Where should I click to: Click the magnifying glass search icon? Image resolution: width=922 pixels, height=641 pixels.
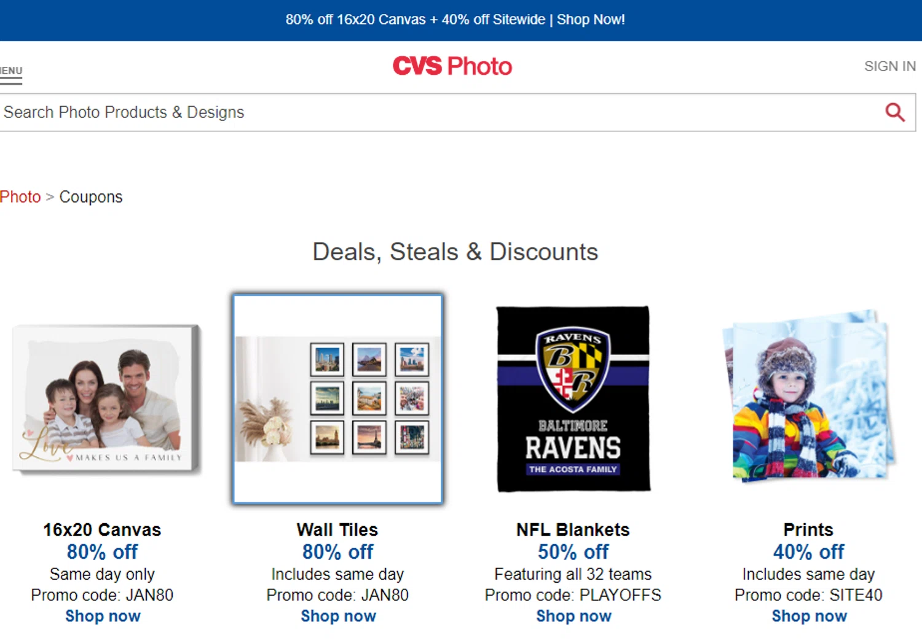894,112
